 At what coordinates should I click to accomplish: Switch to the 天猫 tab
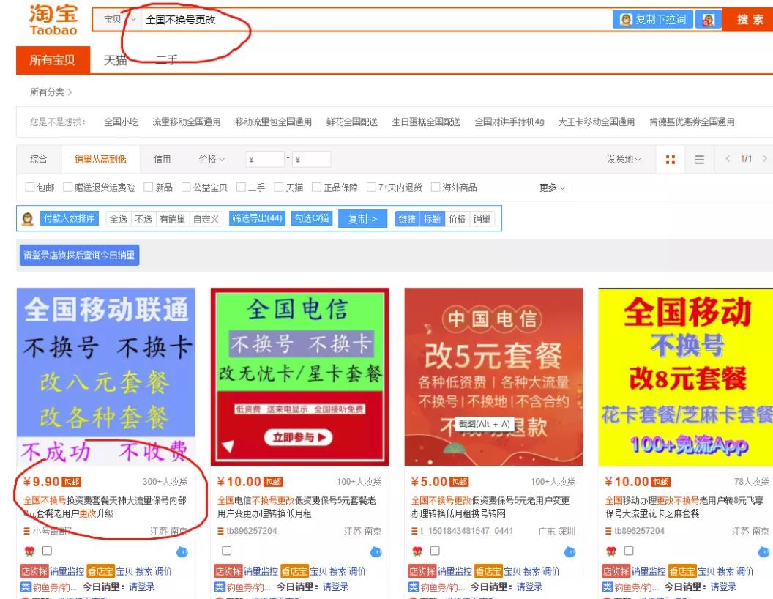[x=115, y=60]
